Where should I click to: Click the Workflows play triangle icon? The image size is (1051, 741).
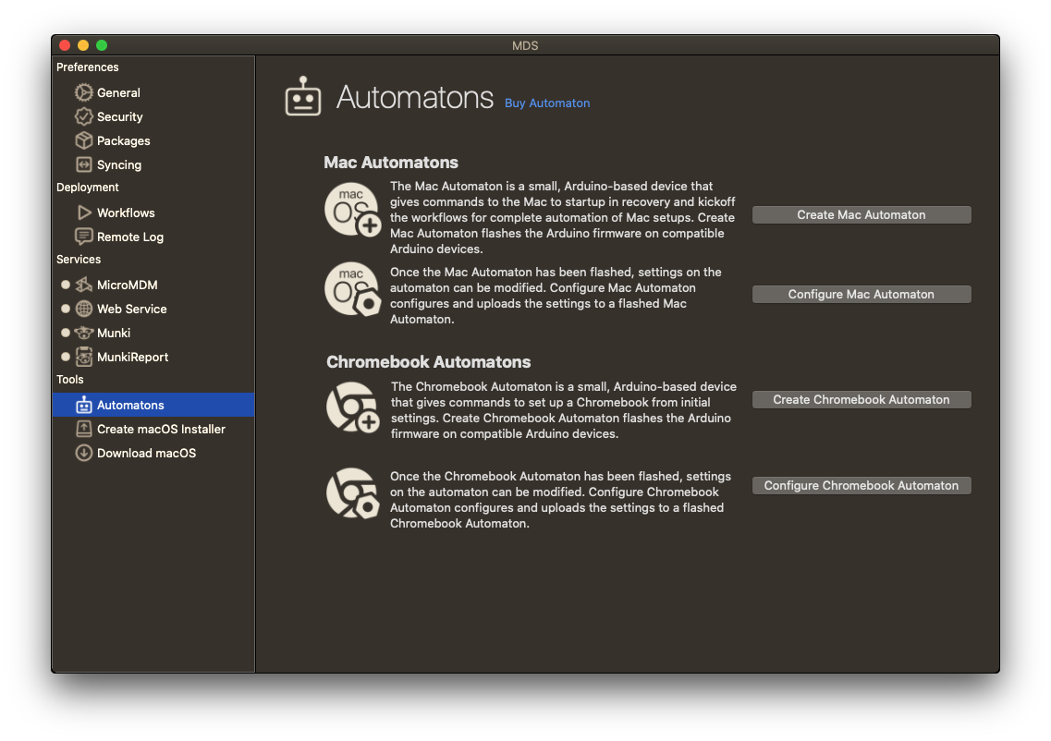click(x=84, y=213)
